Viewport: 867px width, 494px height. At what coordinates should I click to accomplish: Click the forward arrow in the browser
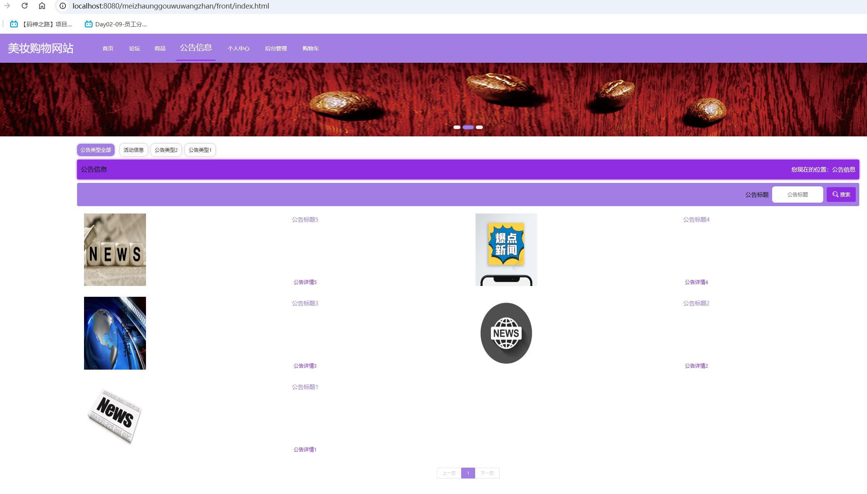pyautogui.click(x=7, y=6)
